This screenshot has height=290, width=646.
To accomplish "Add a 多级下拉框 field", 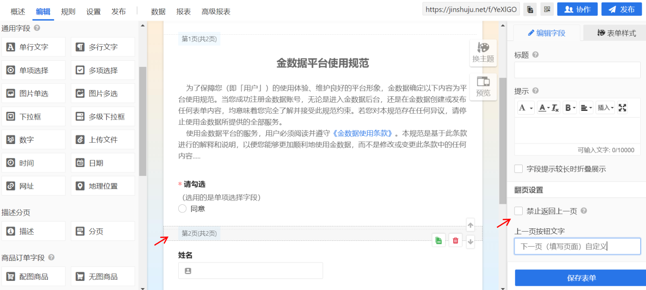I will (103, 117).
